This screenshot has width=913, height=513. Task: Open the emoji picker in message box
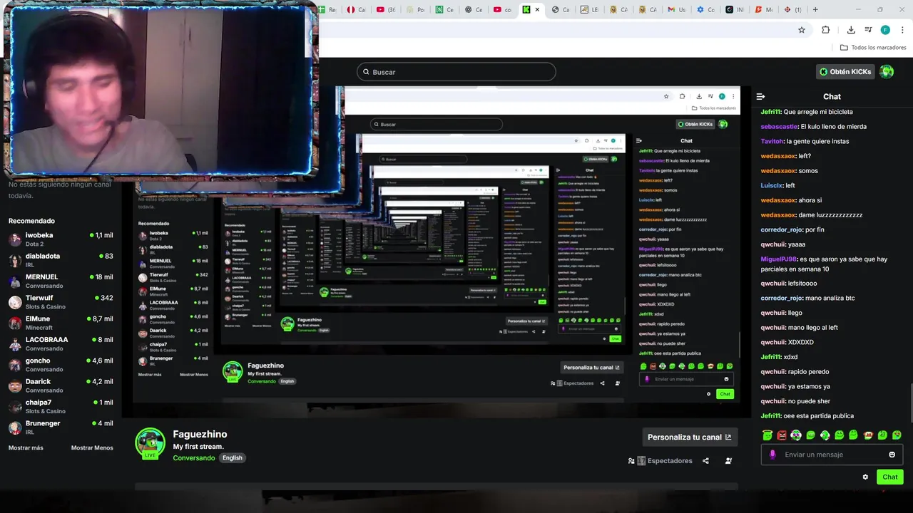[892, 455]
